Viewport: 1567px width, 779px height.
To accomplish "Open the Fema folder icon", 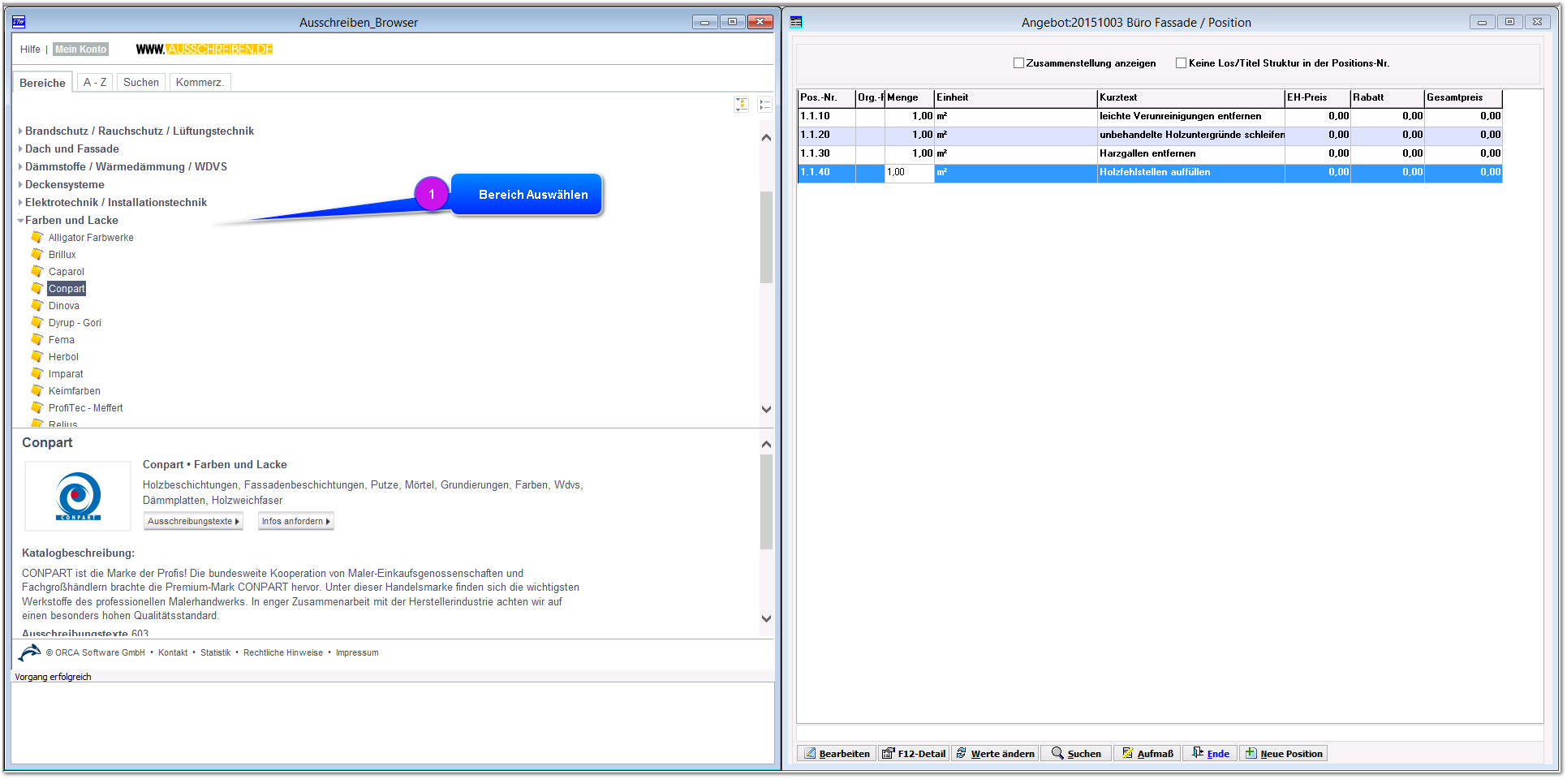I will tap(37, 339).
